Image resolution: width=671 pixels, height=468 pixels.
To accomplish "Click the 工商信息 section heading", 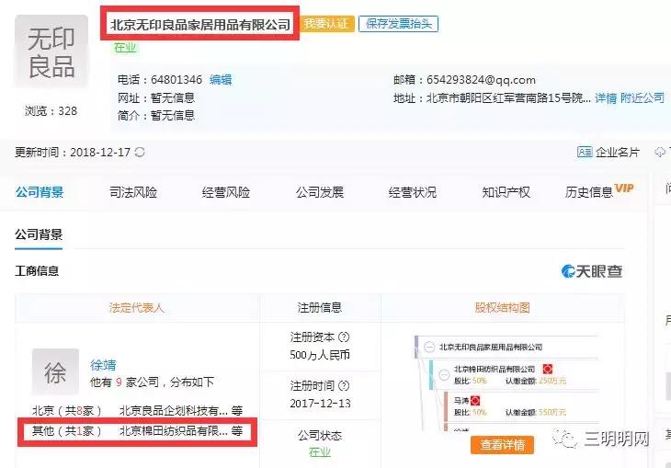I will pos(37,271).
